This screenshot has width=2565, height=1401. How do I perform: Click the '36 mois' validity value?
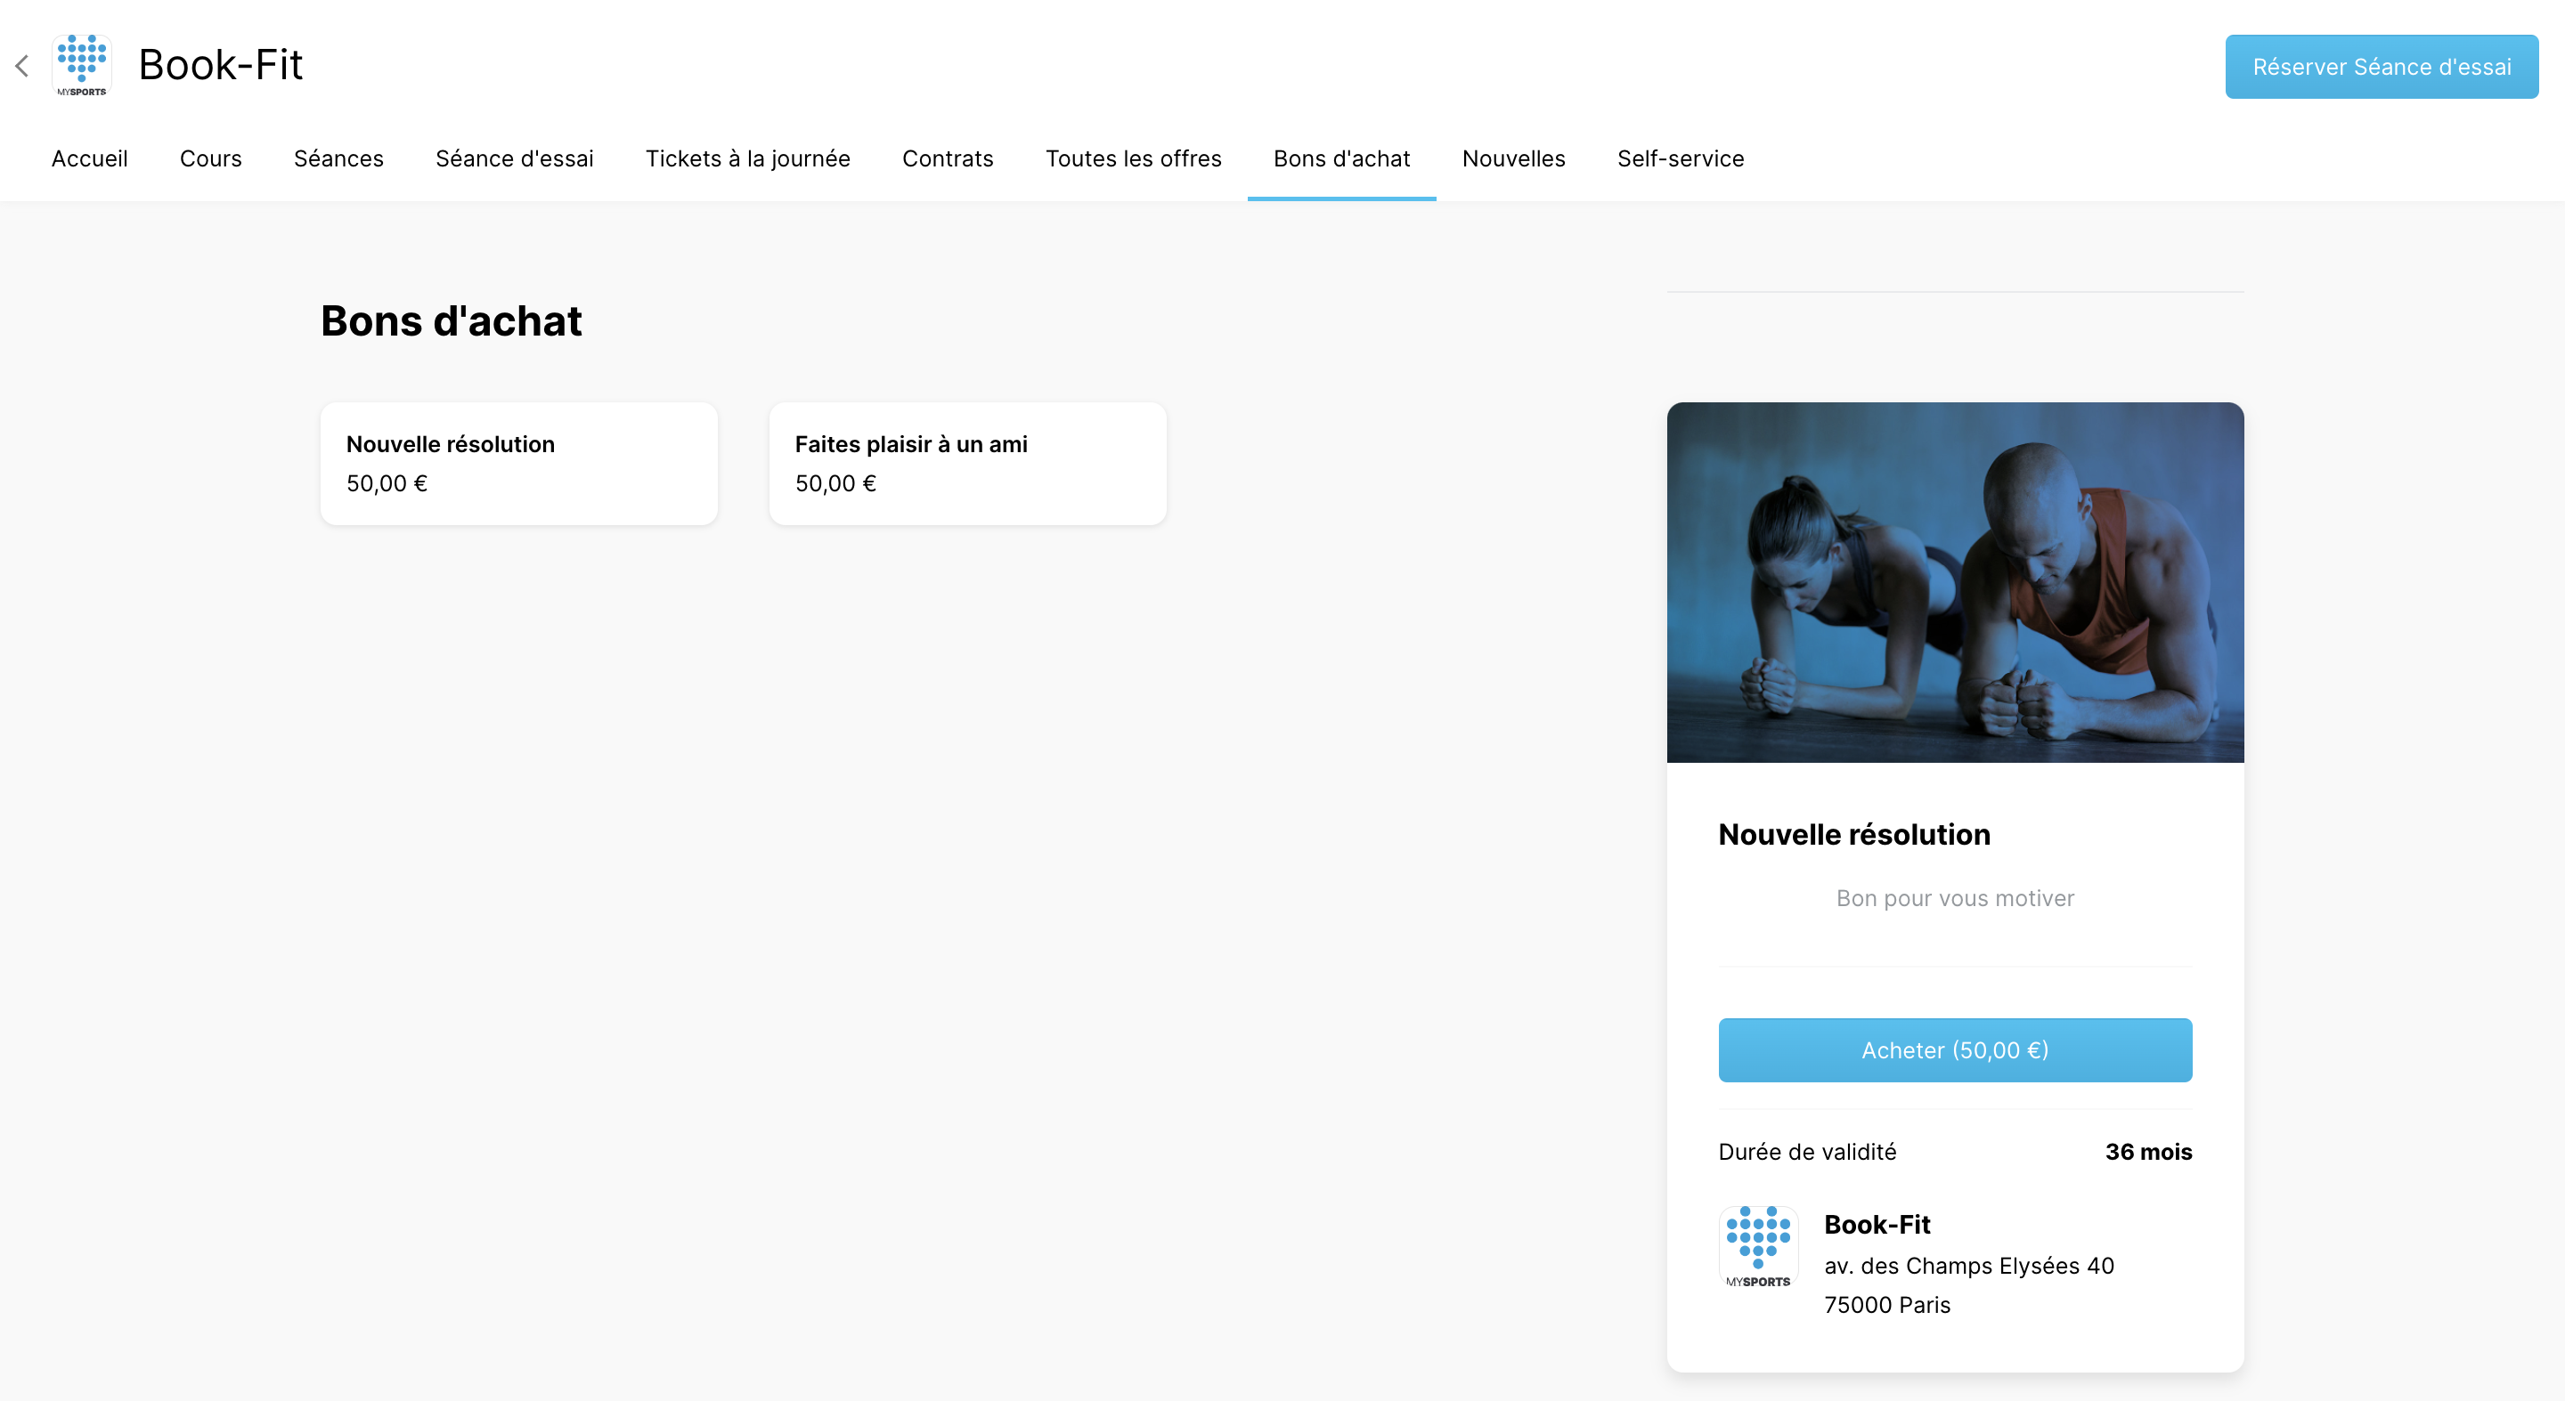(2148, 1151)
